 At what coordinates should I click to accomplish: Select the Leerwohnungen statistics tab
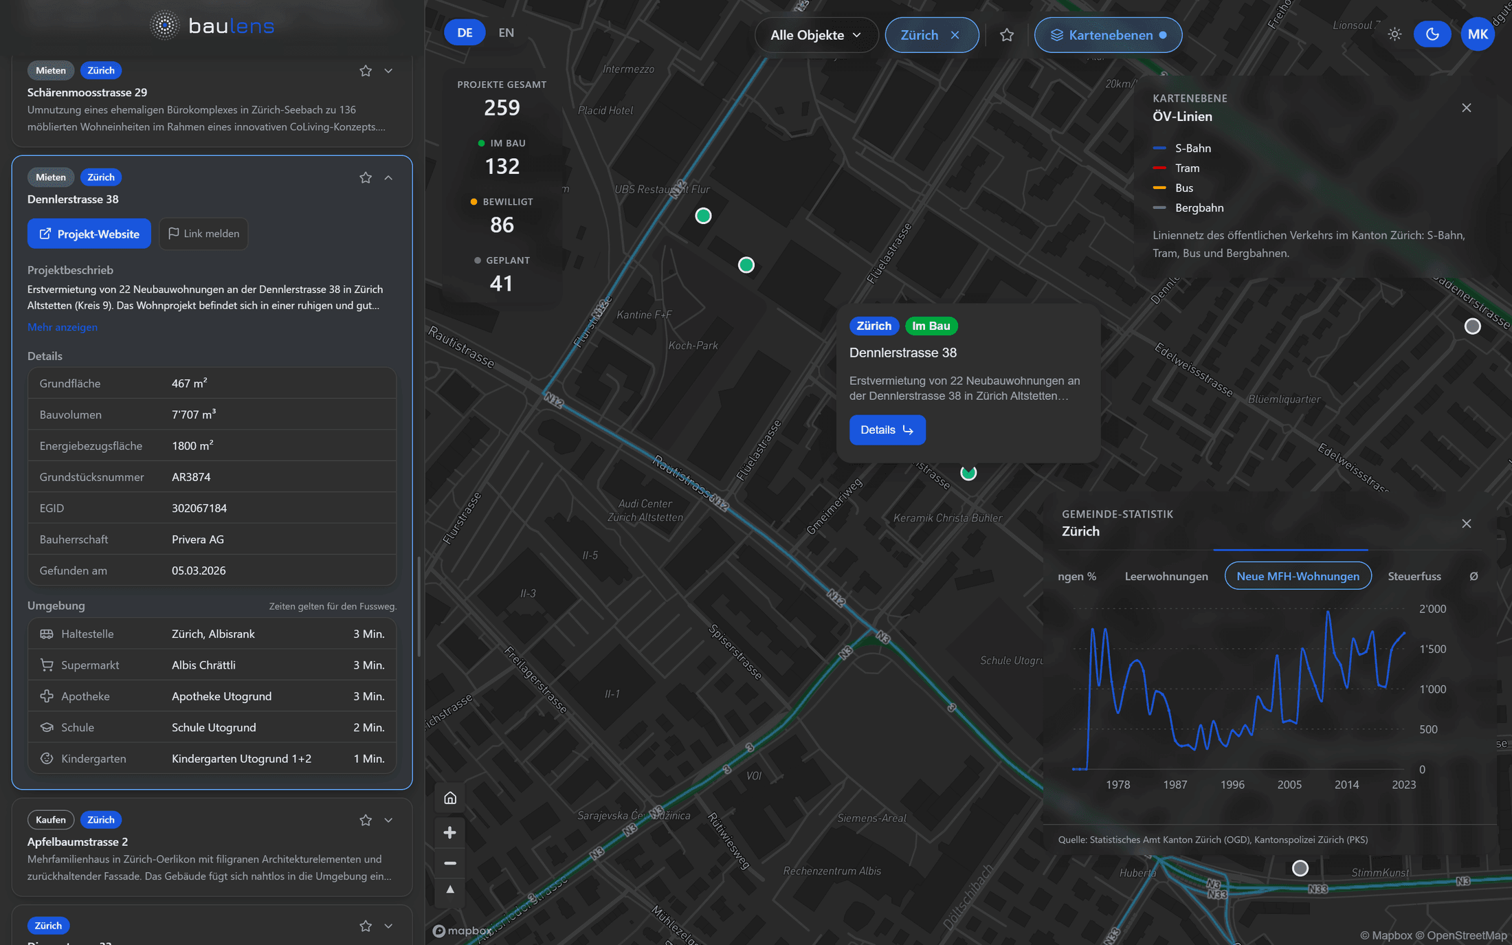(1166, 576)
